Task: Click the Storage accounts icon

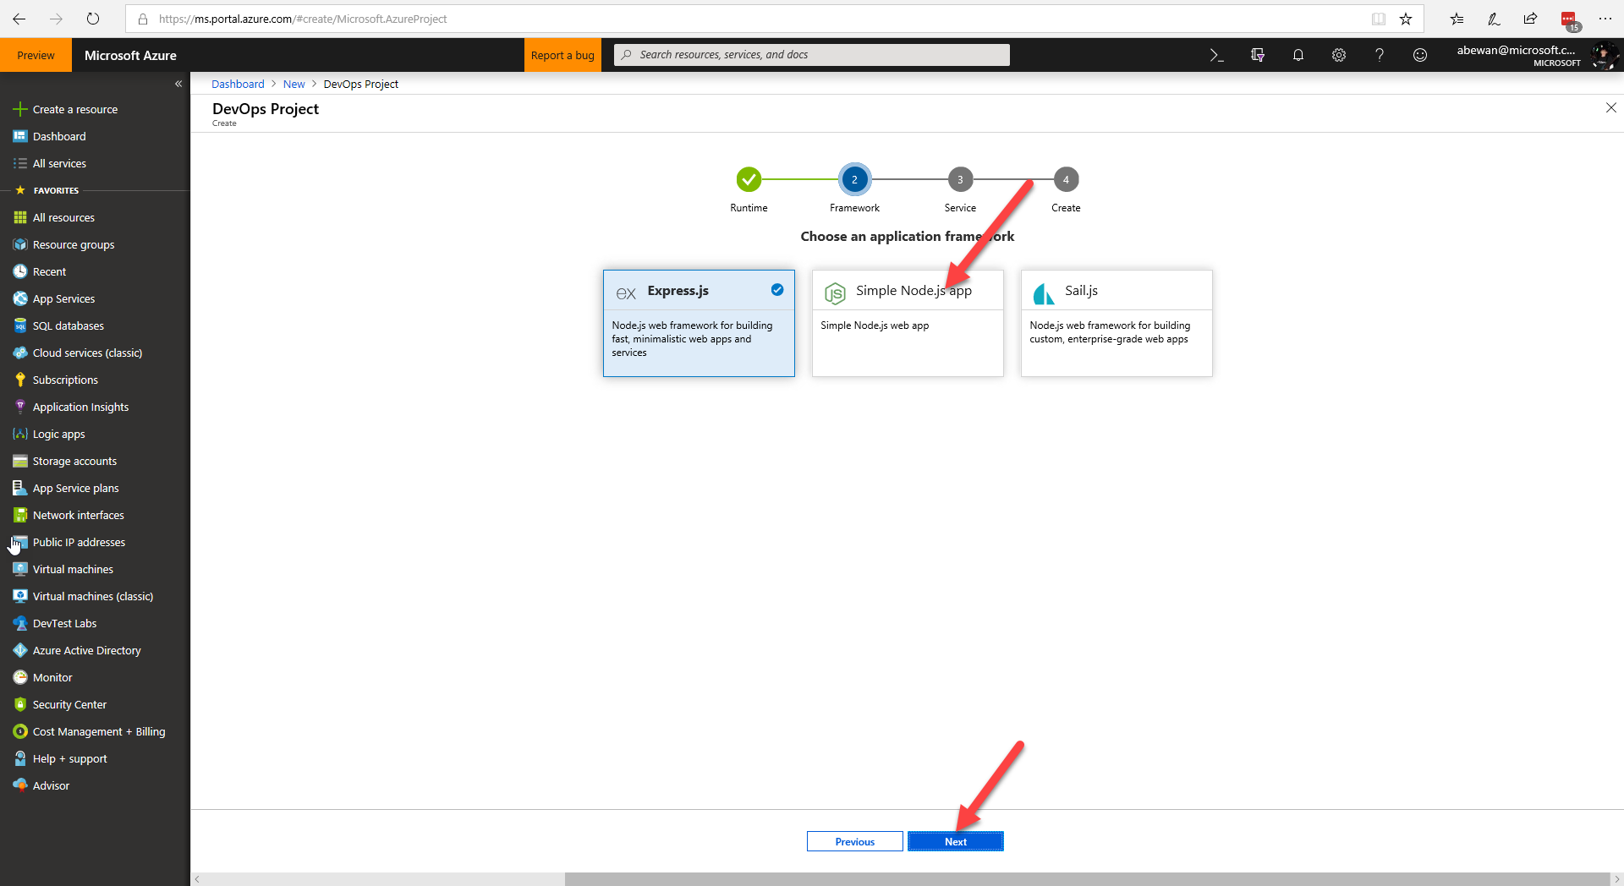Action: point(20,461)
